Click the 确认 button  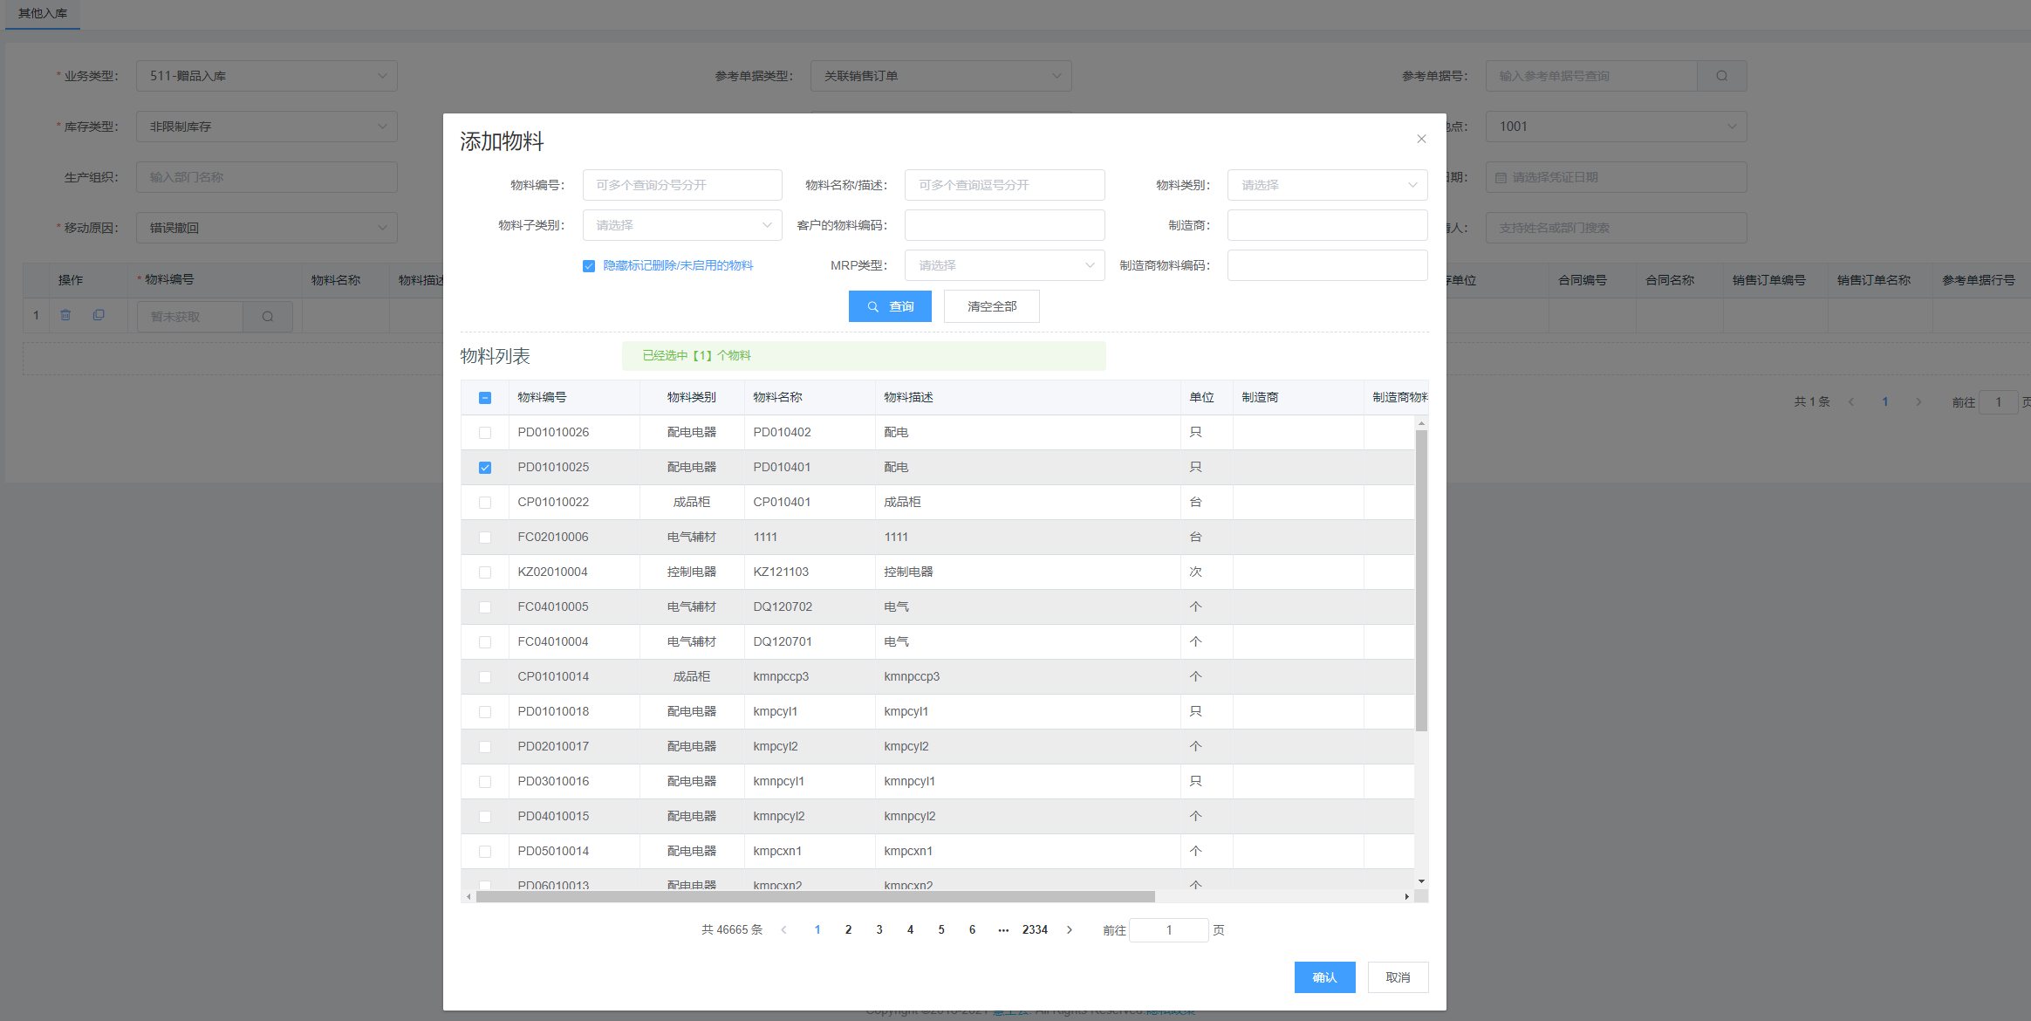(1324, 977)
